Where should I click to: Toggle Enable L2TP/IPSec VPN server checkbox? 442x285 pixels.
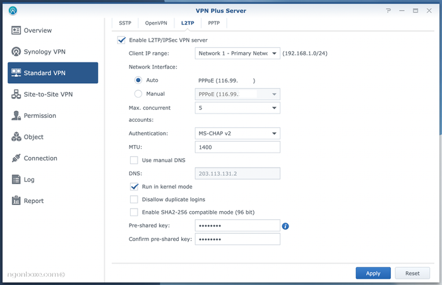tap(121, 40)
